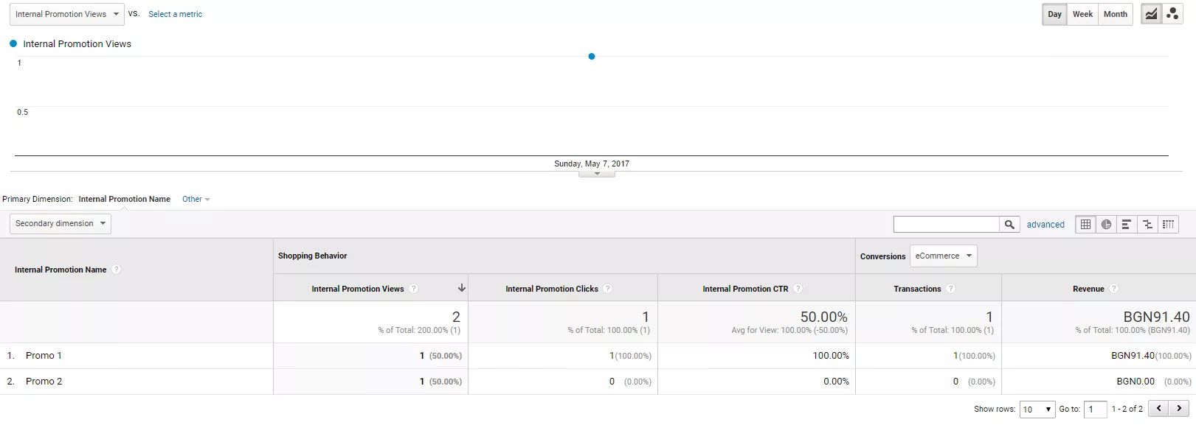Select the data table view icon
The image size is (1196, 425).
tap(1085, 225)
